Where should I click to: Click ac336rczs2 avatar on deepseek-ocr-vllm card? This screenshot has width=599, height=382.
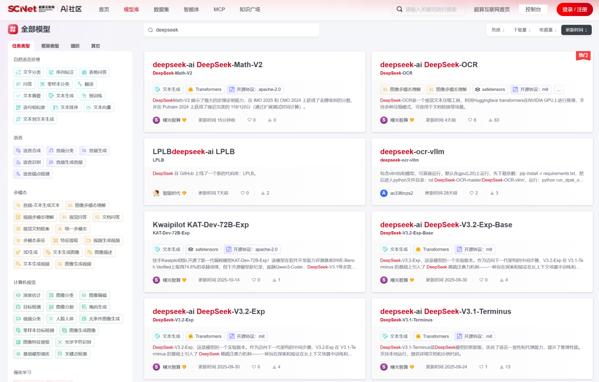pos(384,193)
